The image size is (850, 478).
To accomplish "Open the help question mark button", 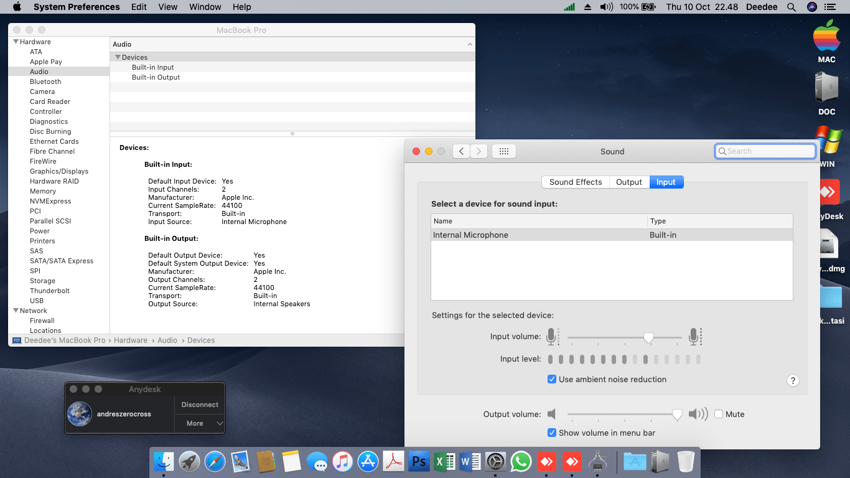I will click(x=793, y=381).
